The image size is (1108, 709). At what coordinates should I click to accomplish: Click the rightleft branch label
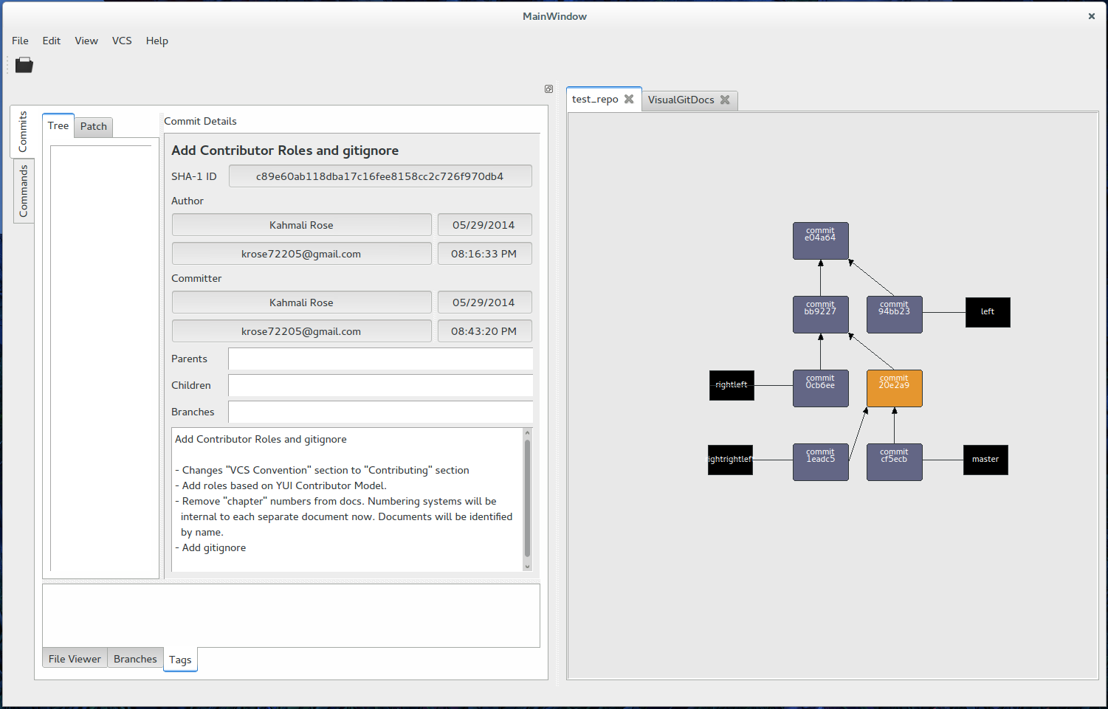click(732, 385)
